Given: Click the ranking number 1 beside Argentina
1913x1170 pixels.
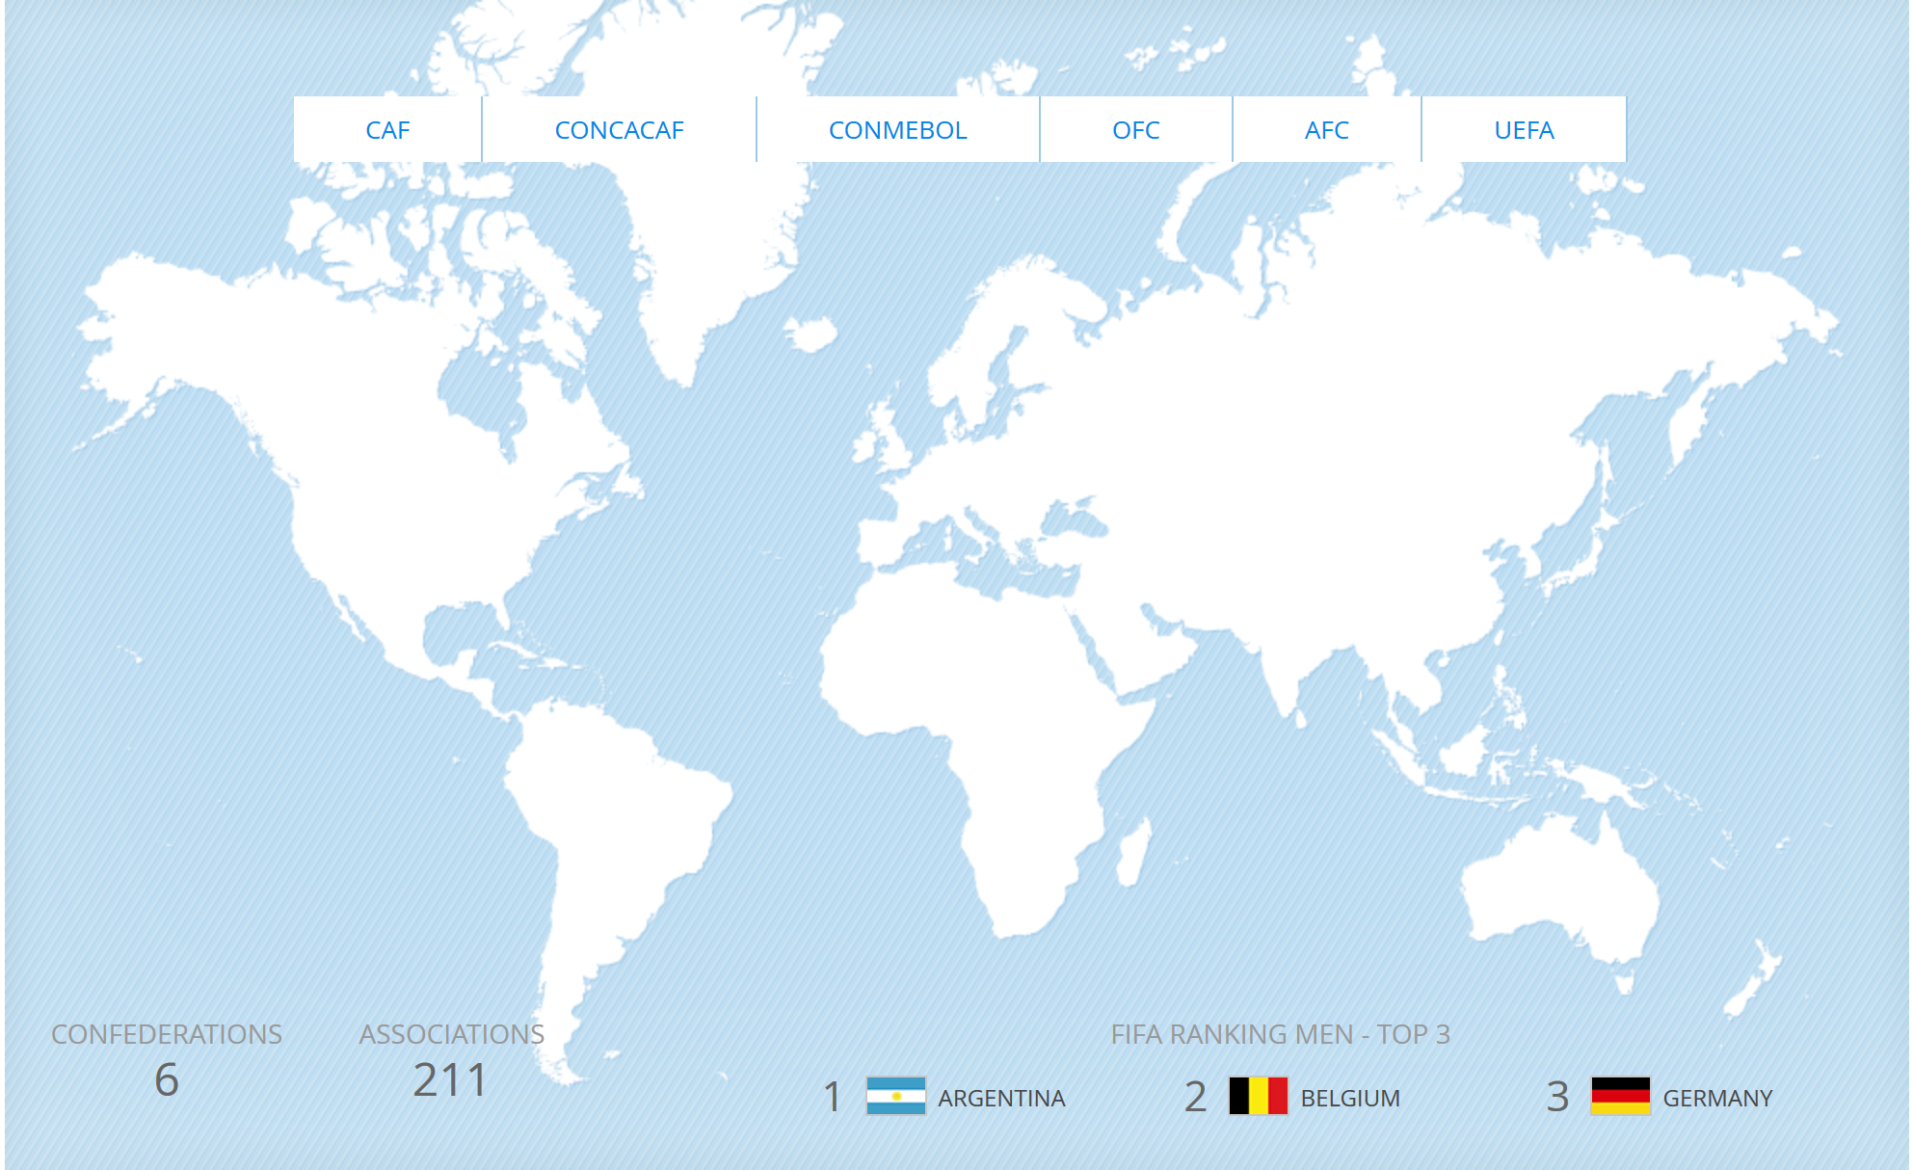Looking at the screenshot, I should (833, 1097).
